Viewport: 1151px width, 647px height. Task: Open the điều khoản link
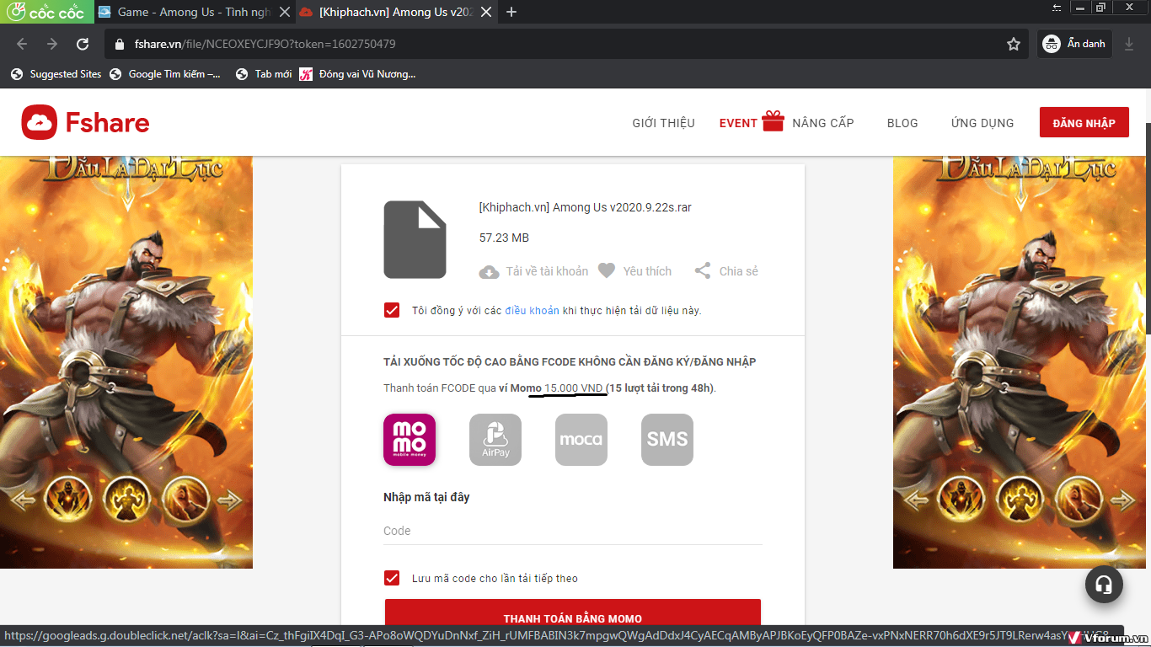pyautogui.click(x=532, y=310)
